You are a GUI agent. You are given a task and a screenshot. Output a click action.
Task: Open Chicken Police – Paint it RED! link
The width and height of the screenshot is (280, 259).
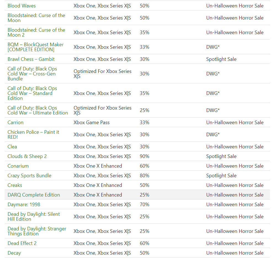[33, 135]
